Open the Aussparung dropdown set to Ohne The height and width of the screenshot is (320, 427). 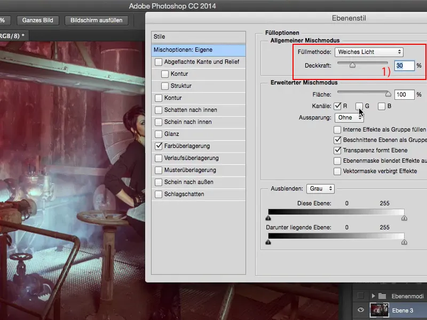coord(349,117)
